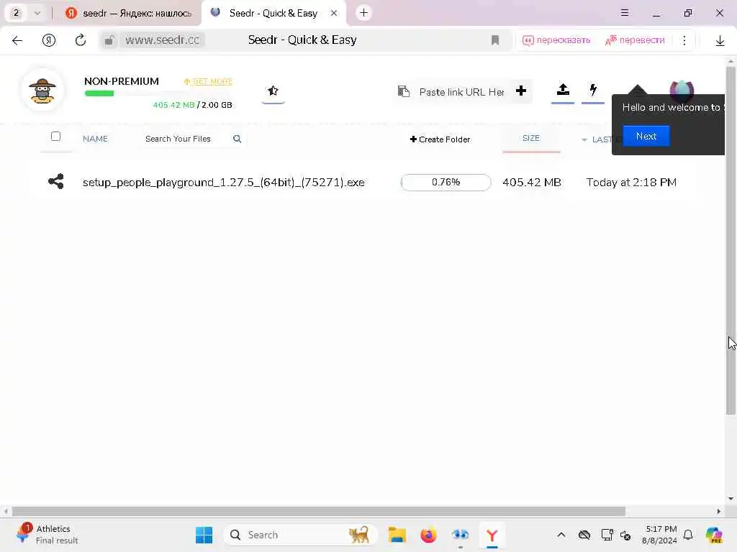
Task: Tick the select-all files checkbox
Action: pyautogui.click(x=55, y=136)
